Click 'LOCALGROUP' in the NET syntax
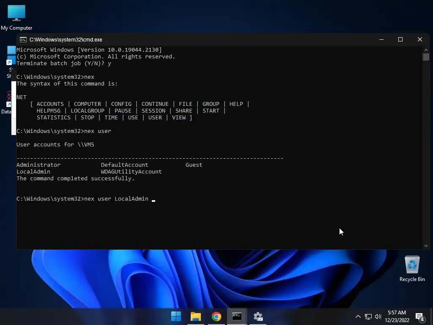 [88, 111]
